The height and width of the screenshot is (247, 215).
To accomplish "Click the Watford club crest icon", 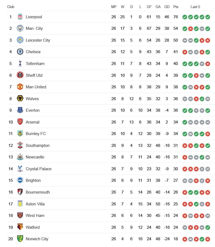I will [20, 227].
